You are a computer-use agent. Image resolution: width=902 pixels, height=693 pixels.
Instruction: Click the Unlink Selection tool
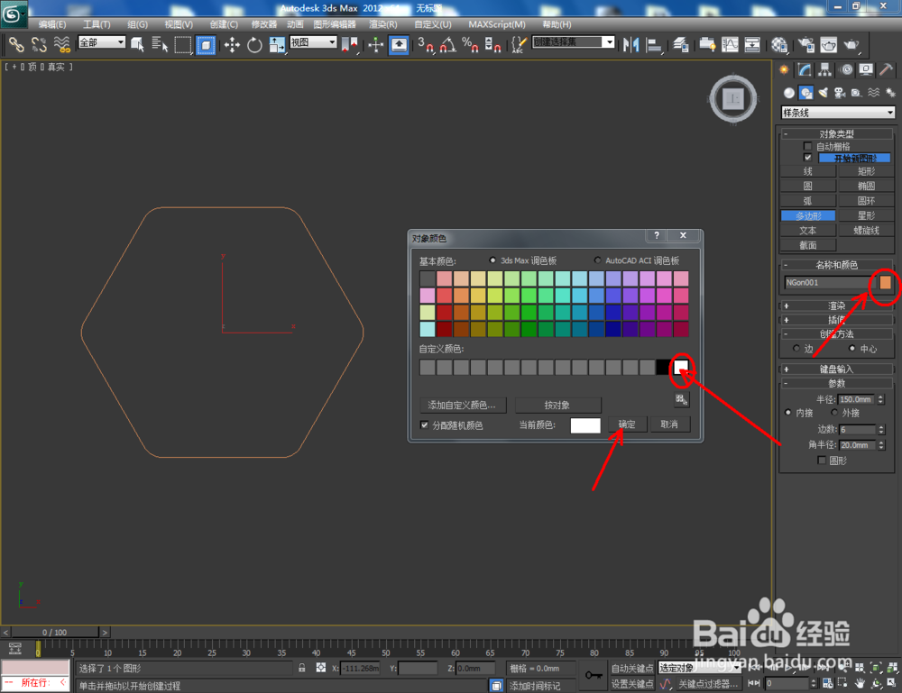39,44
